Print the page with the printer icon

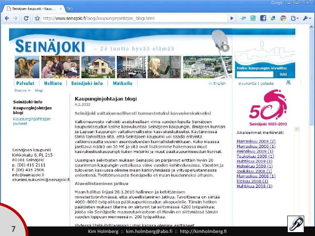point(288,83)
